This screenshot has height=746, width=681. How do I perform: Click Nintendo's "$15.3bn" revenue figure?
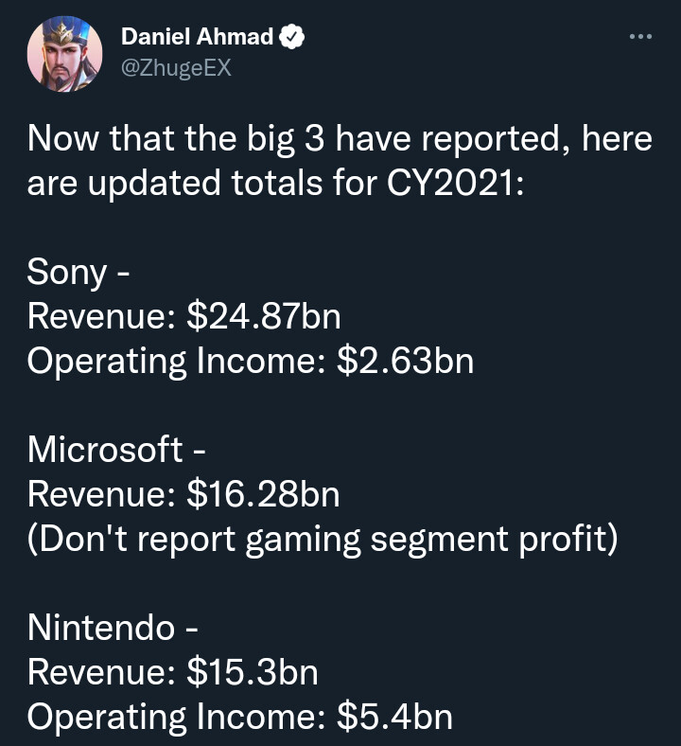click(253, 671)
